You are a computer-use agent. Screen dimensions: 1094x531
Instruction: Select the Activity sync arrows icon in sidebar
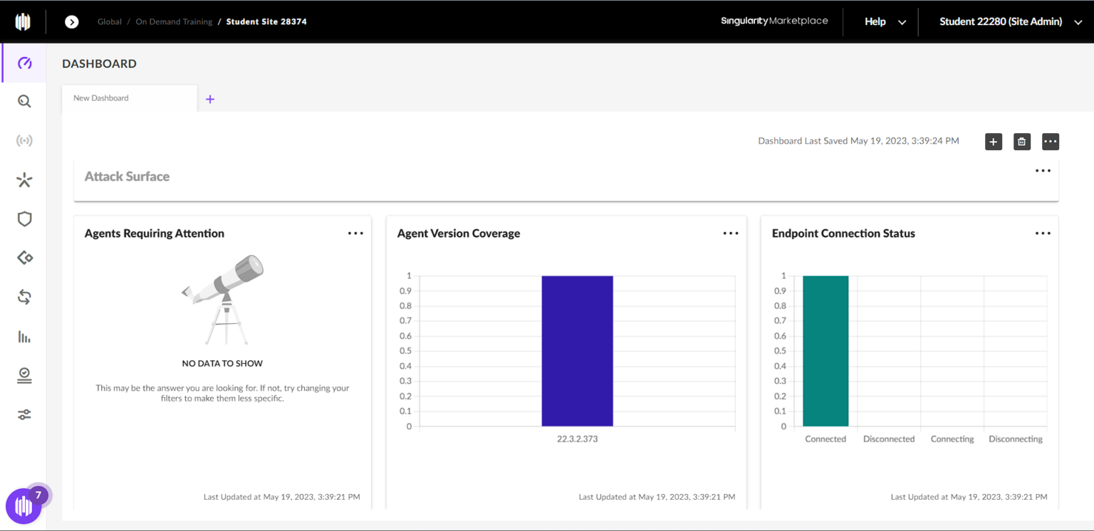pos(24,297)
